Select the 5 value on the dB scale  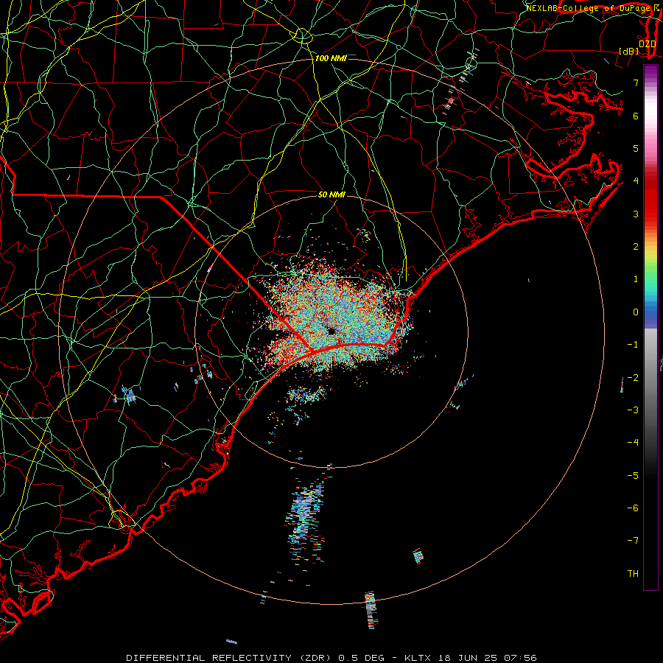(x=636, y=148)
